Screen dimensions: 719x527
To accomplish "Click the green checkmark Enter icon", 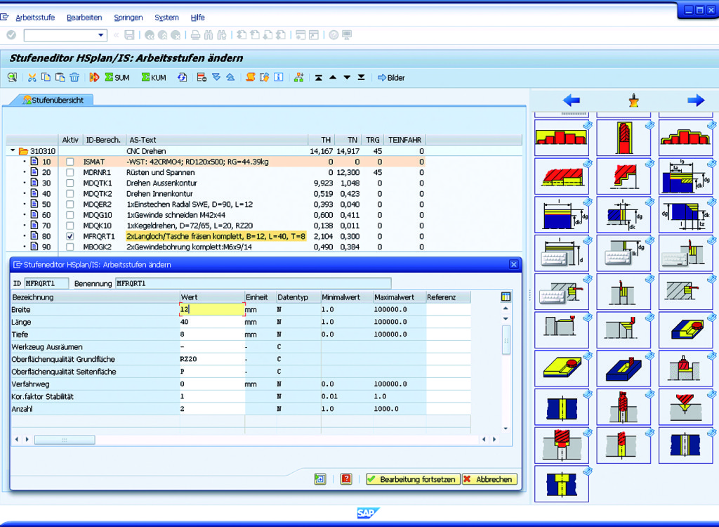I will pyautogui.click(x=11, y=35).
